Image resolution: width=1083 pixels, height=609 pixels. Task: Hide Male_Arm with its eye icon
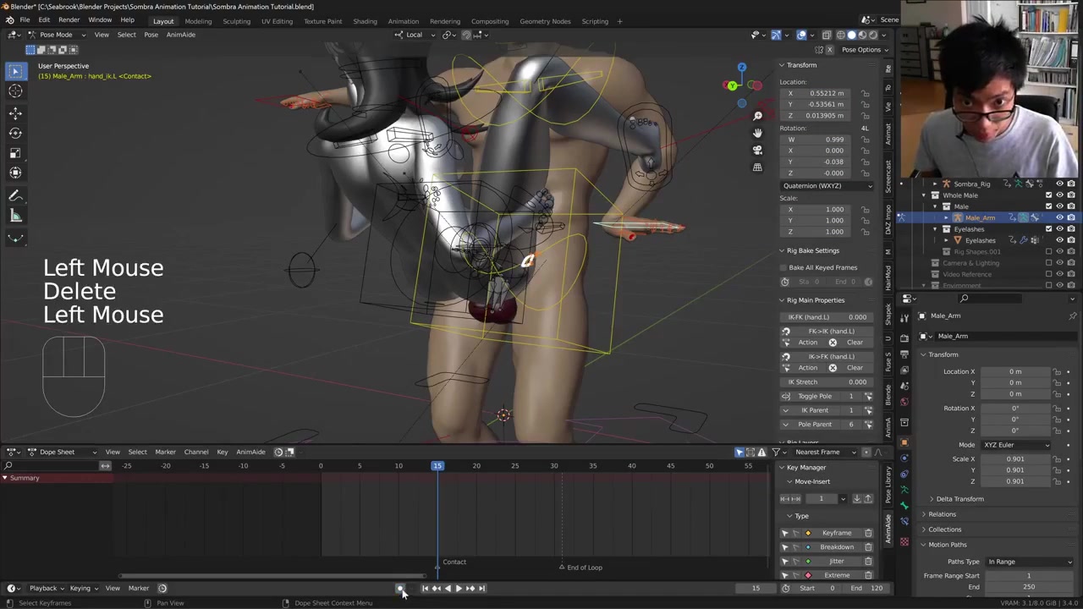tap(1059, 218)
